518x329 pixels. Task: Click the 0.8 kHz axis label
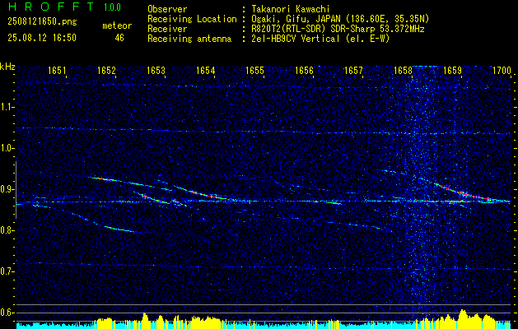7,230
